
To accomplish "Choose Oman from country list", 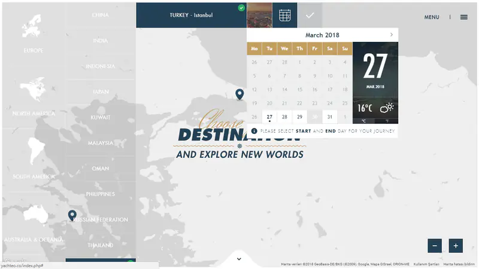I will click(x=100, y=169).
